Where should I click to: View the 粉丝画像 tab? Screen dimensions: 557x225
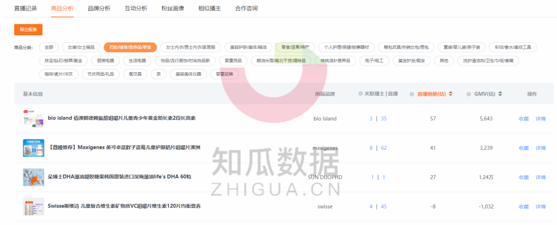coord(173,8)
